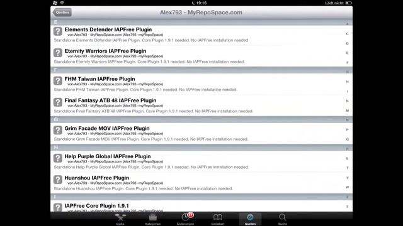The height and width of the screenshot is (226, 403).
Task: Jump to letter C in index
Action: (347, 34)
